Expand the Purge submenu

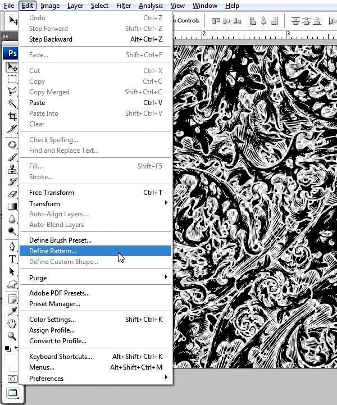point(95,277)
